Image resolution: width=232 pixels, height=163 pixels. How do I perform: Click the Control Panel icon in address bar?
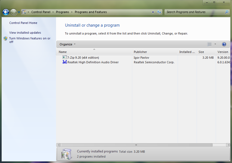point(24,12)
